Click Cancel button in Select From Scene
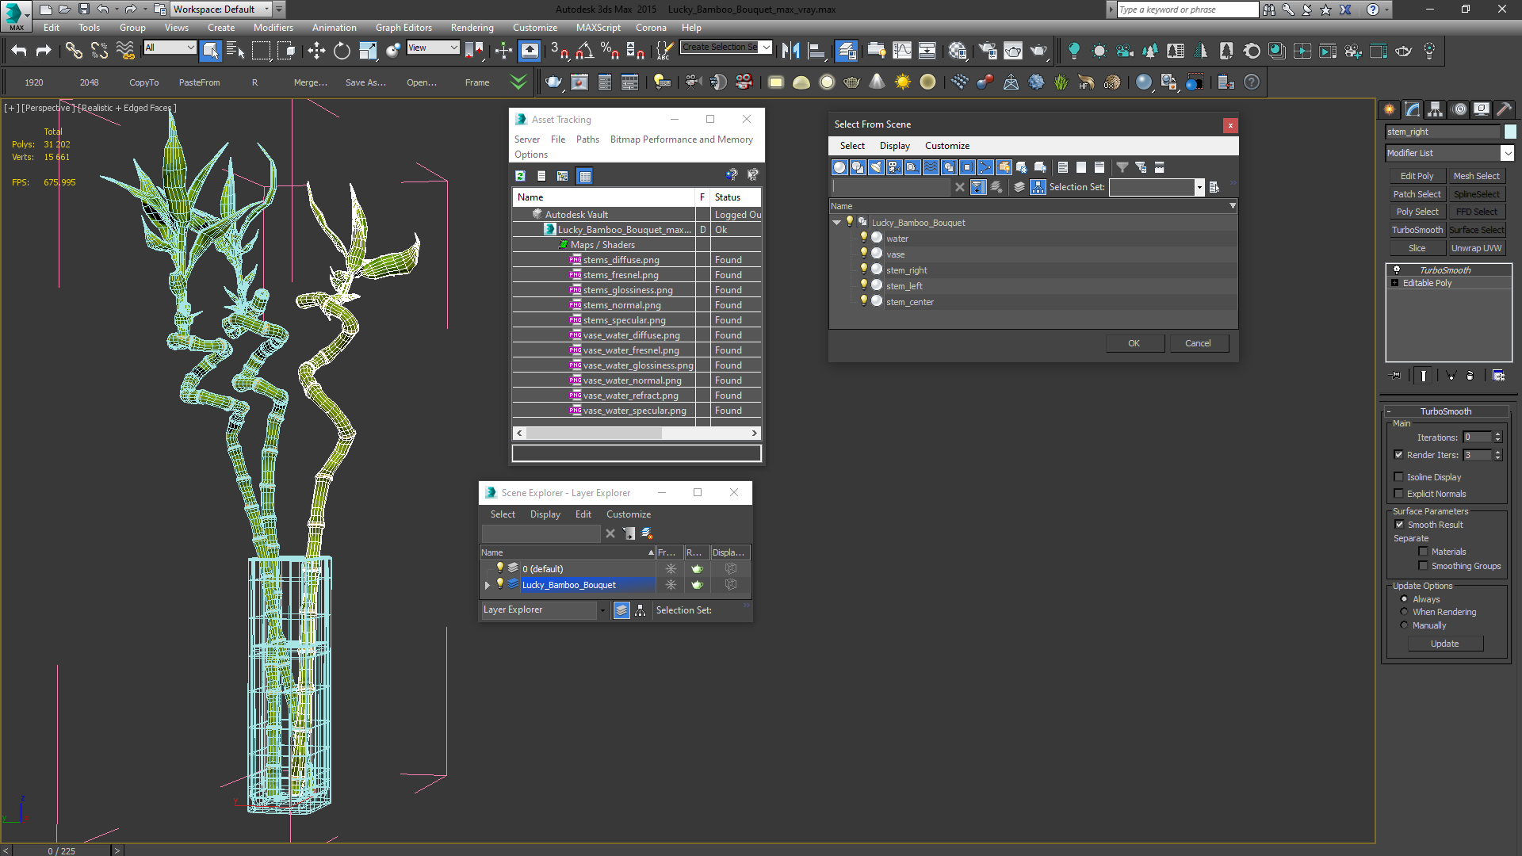 click(x=1196, y=343)
